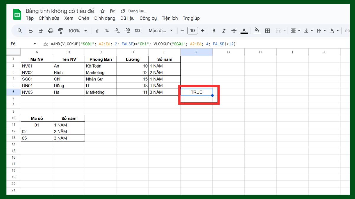Click the Strikethrough formatting icon
Screen dimensions: 355x199
234,30
